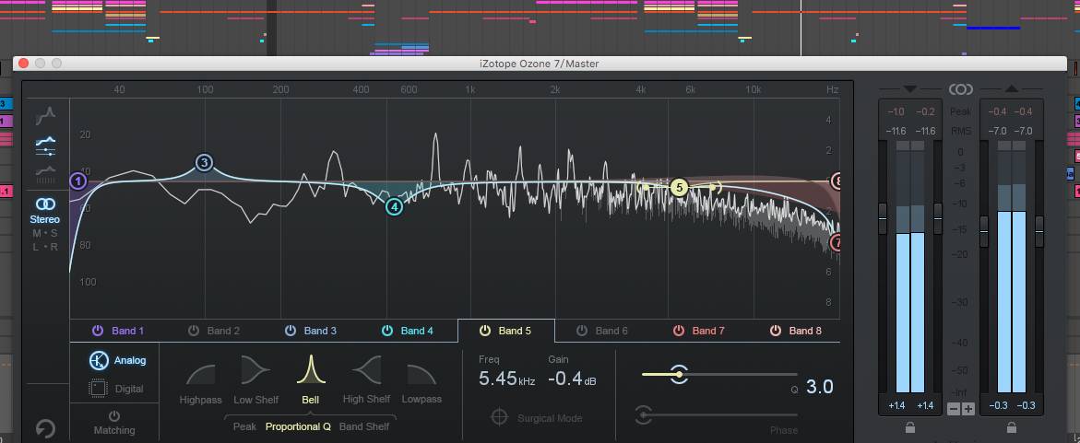Click the Q value 3.0
The height and width of the screenshot is (443, 1080).
(x=820, y=387)
